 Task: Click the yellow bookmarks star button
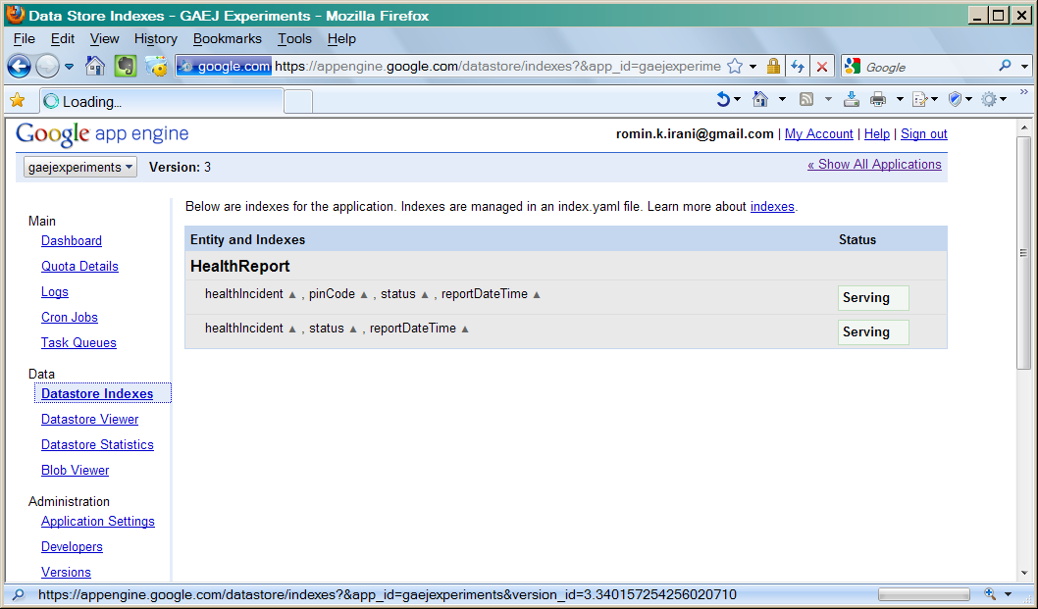(18, 101)
